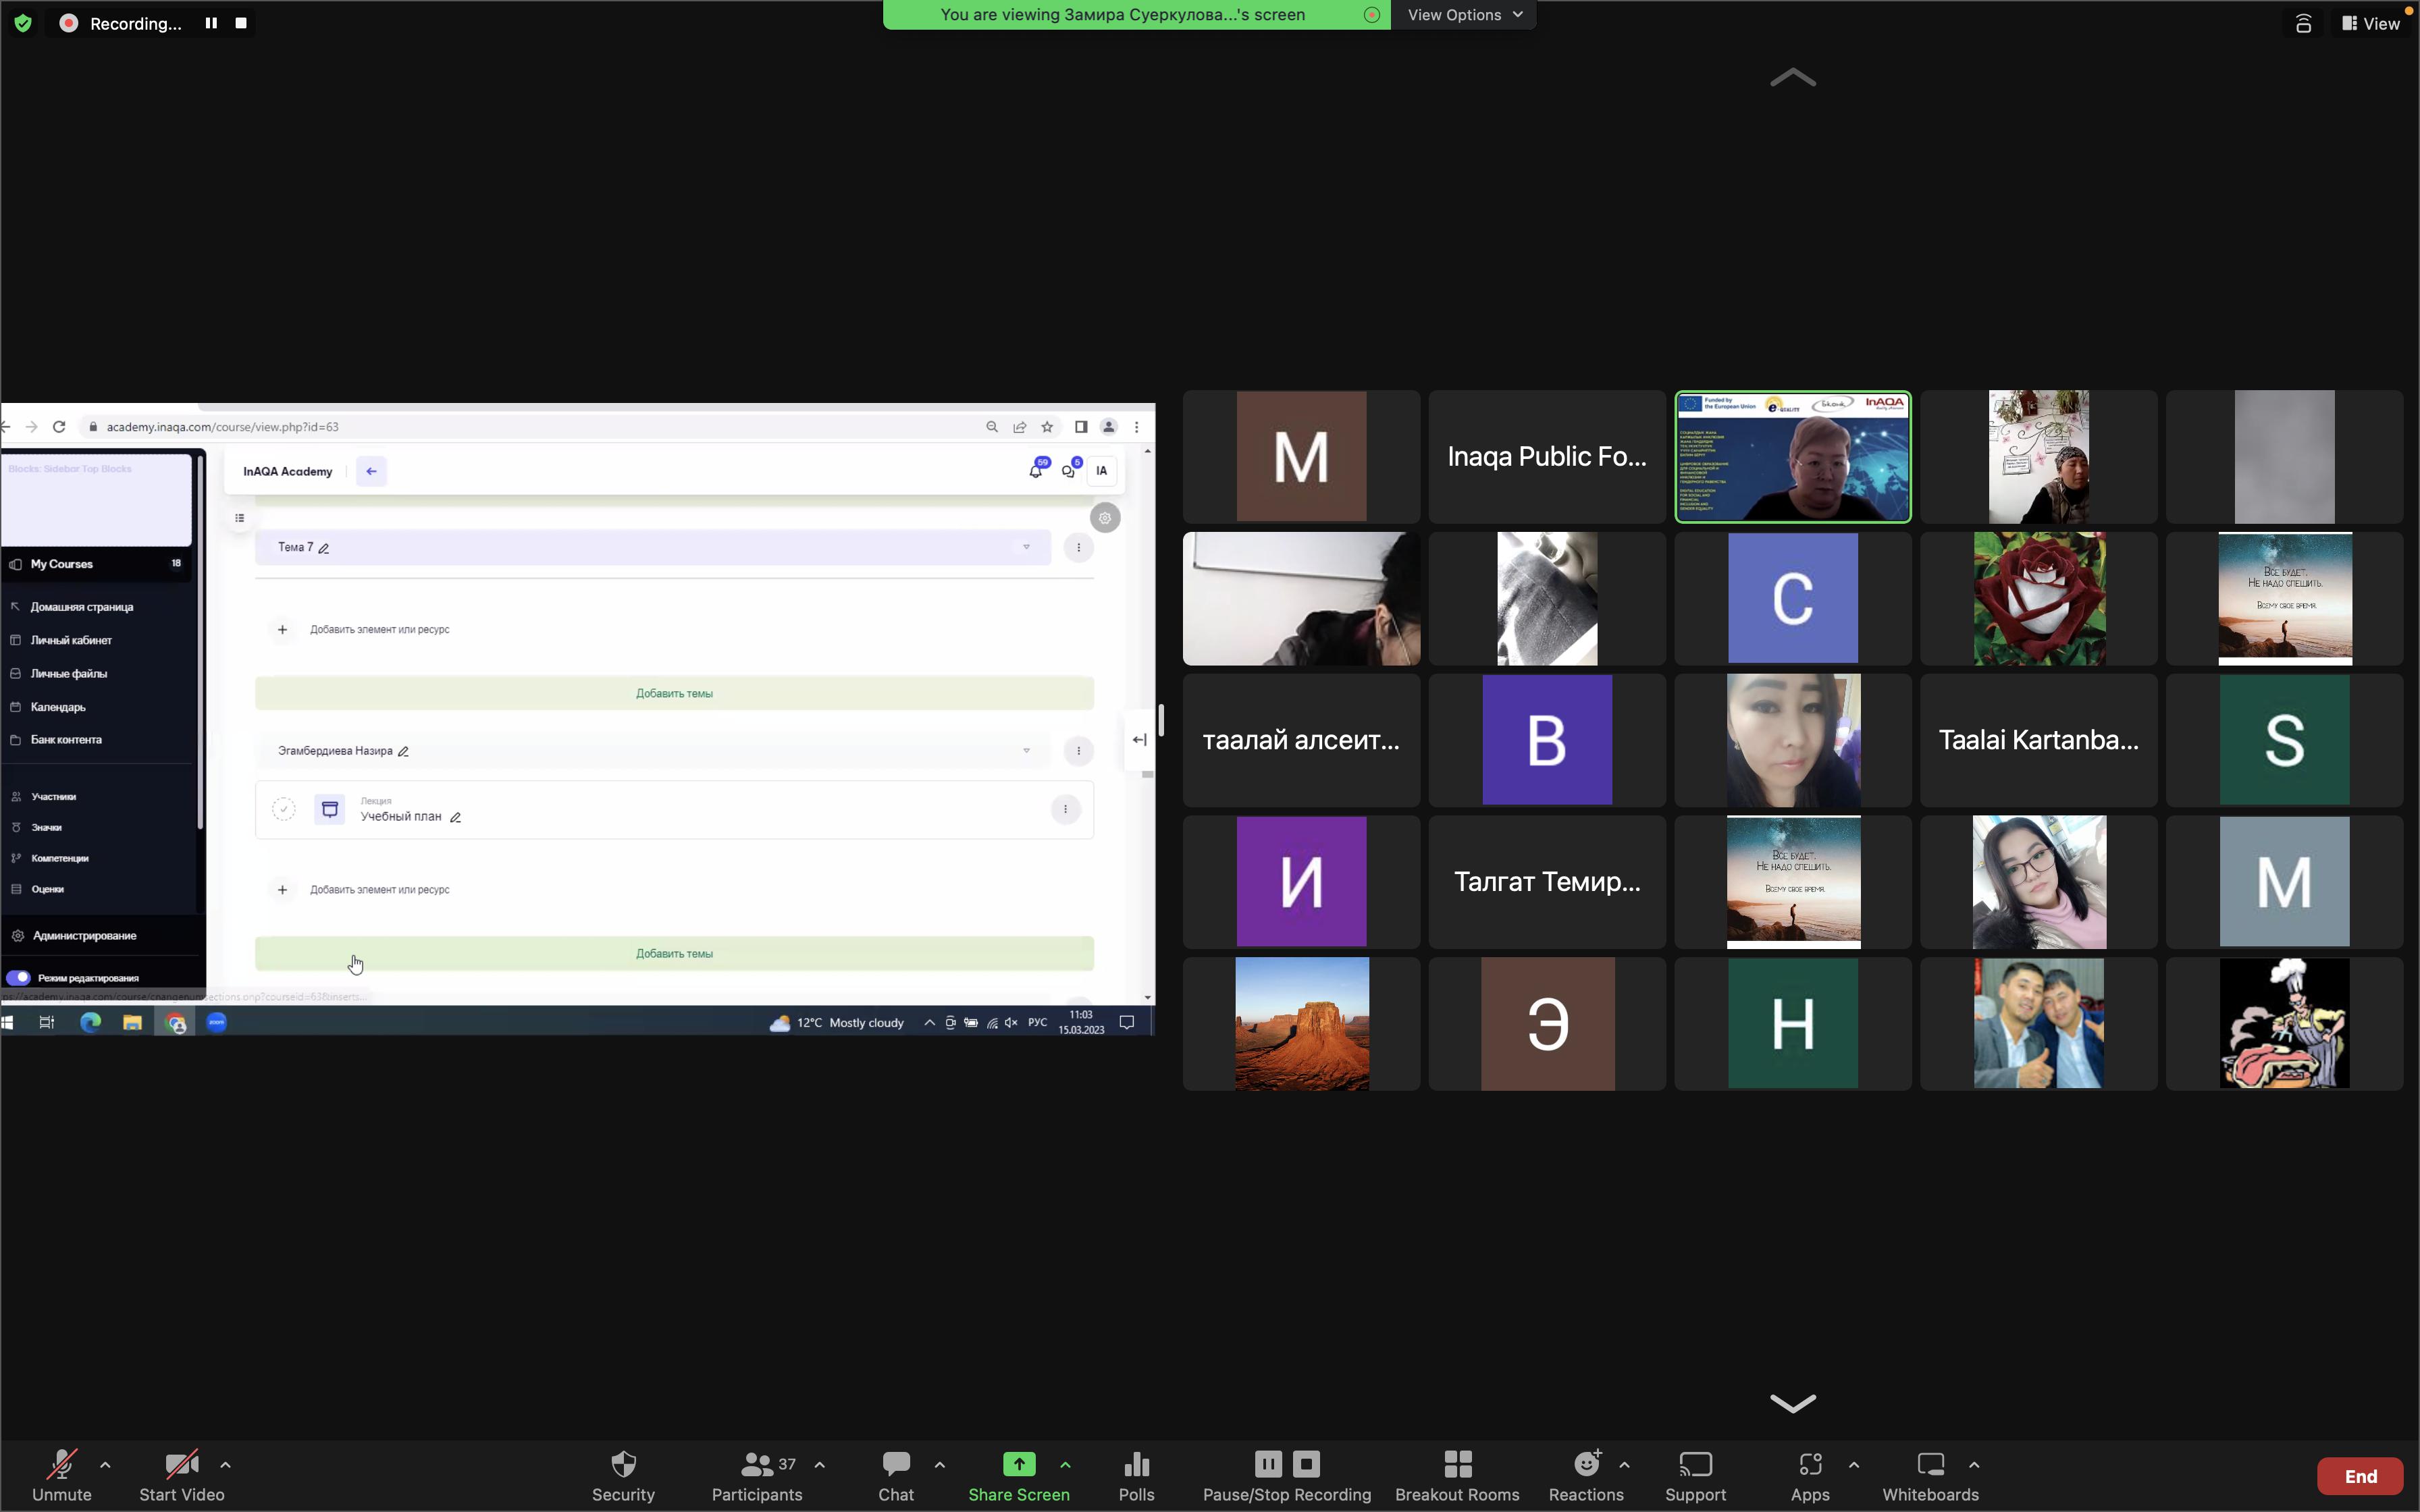Start Video from the toolbar
This screenshot has width=2420, height=1512.
[182, 1476]
